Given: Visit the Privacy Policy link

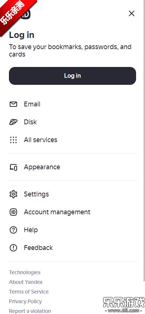Looking at the screenshot, I should [x=25, y=301].
